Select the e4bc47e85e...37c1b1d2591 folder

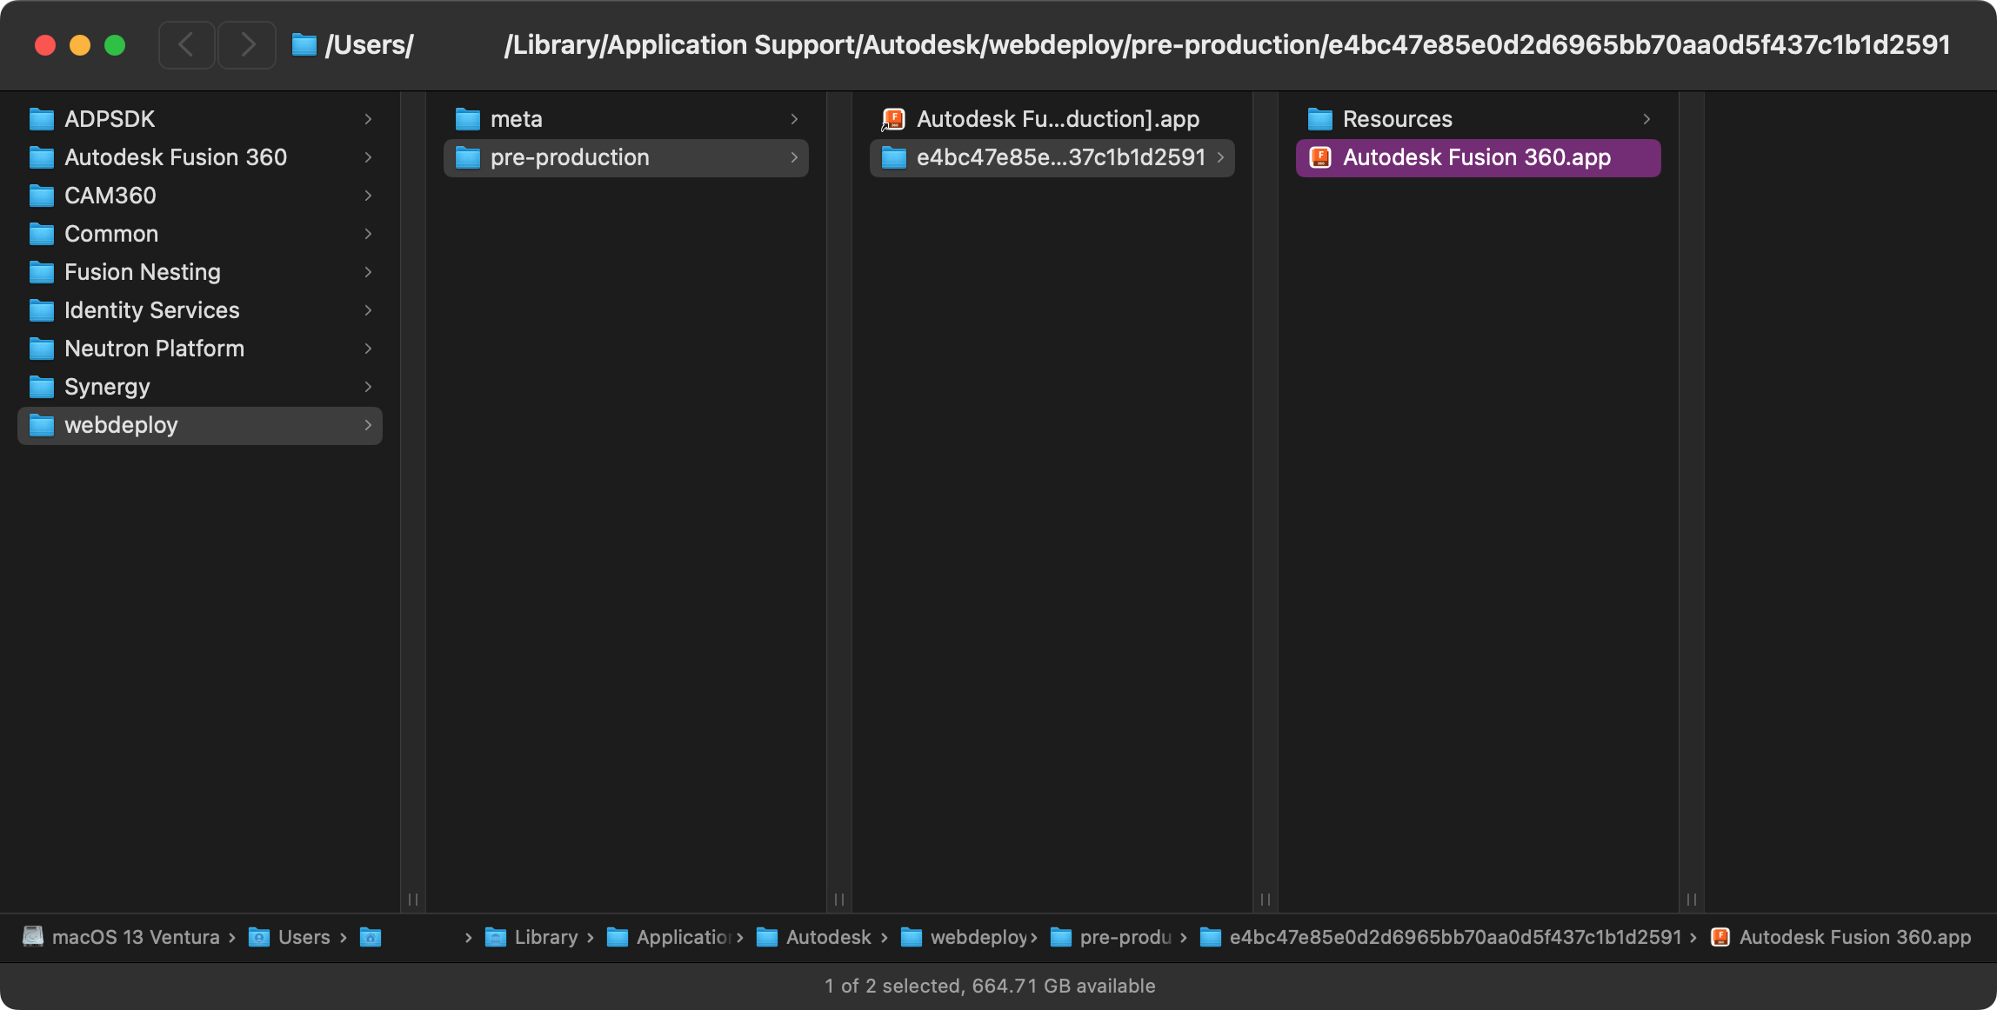tap(1059, 157)
